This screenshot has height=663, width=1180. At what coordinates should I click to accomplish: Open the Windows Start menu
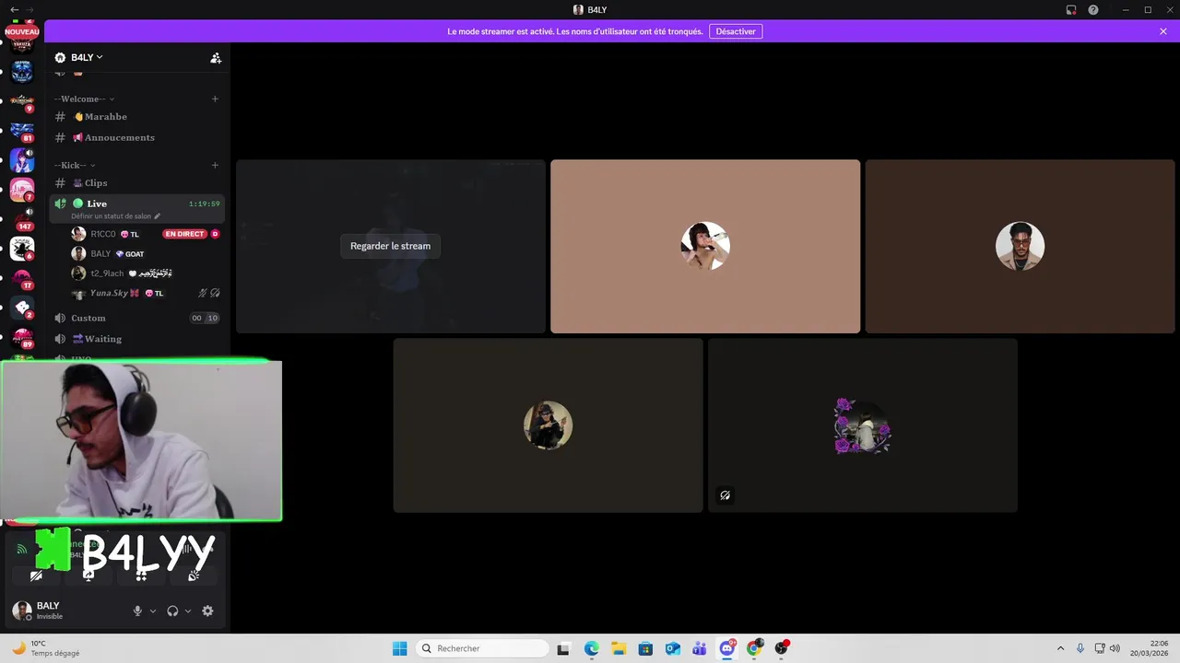click(399, 648)
